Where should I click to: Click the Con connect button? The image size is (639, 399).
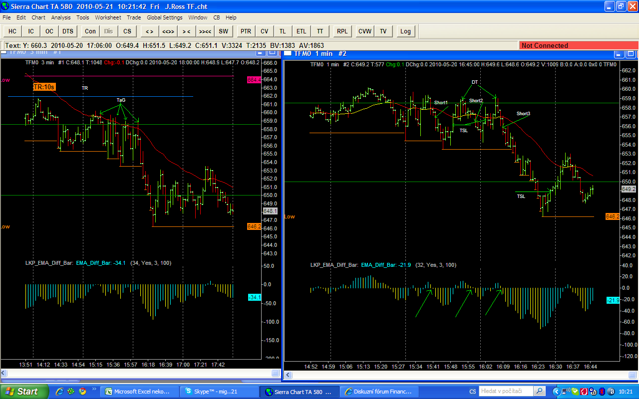(90, 31)
